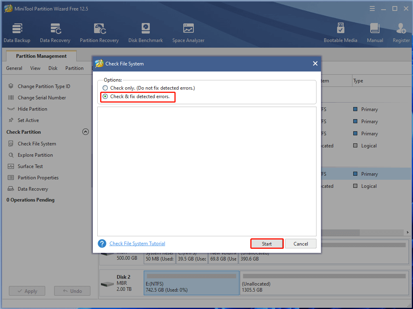413x309 pixels.
Task: Click the highlighted row's 'Primary' type cell
Action: (x=369, y=174)
